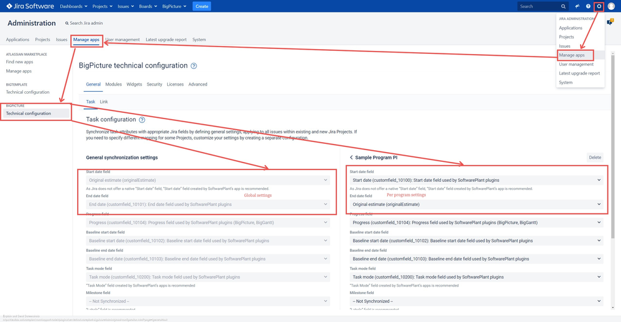This screenshot has height=322, width=621.
Task: Open BigTemplate Technical configuration in sidebar
Action: [x=28, y=92]
